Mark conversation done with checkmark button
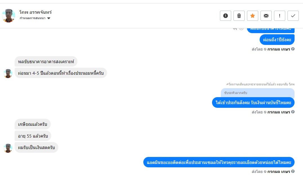 click(293, 16)
